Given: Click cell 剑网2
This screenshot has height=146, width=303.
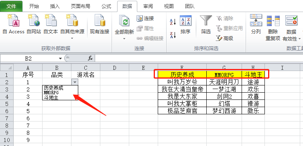Looking at the screenshot, I should tap(224, 96).
